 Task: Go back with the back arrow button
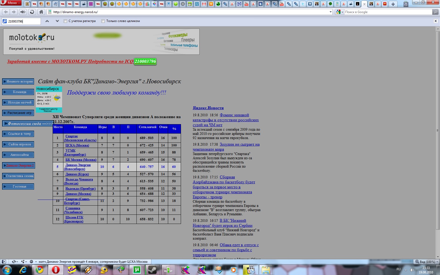[x=6, y=12]
